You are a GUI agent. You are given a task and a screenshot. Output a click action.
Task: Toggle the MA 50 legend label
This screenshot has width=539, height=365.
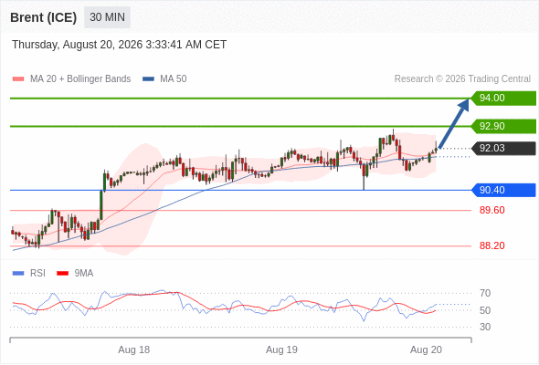tap(174, 79)
